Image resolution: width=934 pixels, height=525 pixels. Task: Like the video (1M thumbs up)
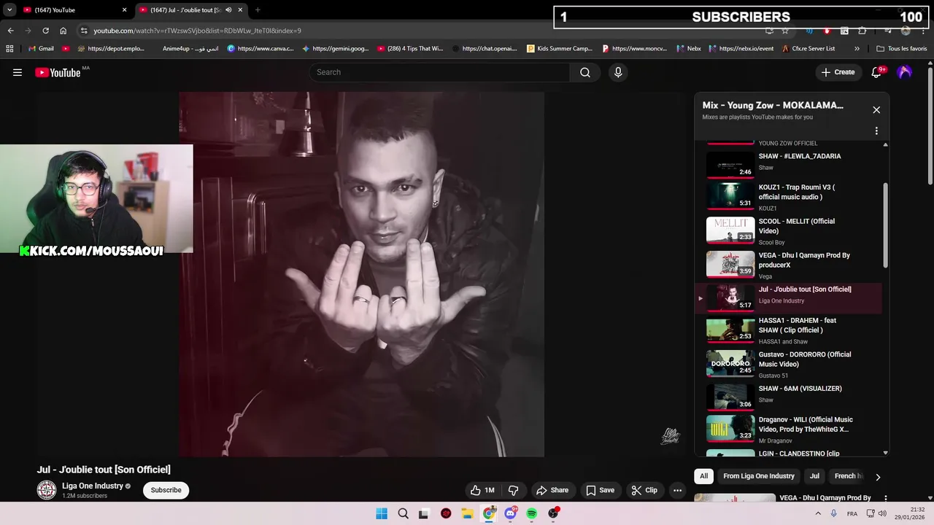pos(482,490)
